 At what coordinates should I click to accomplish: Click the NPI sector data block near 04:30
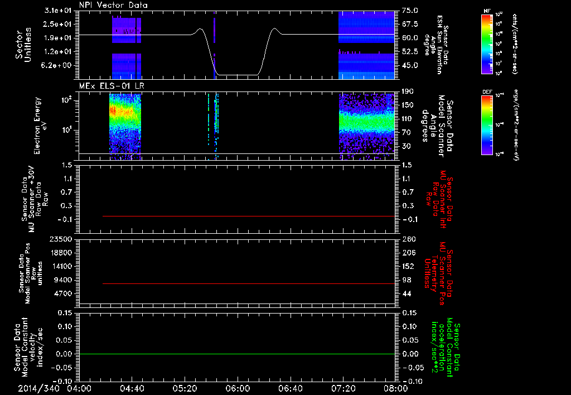pos(127,47)
